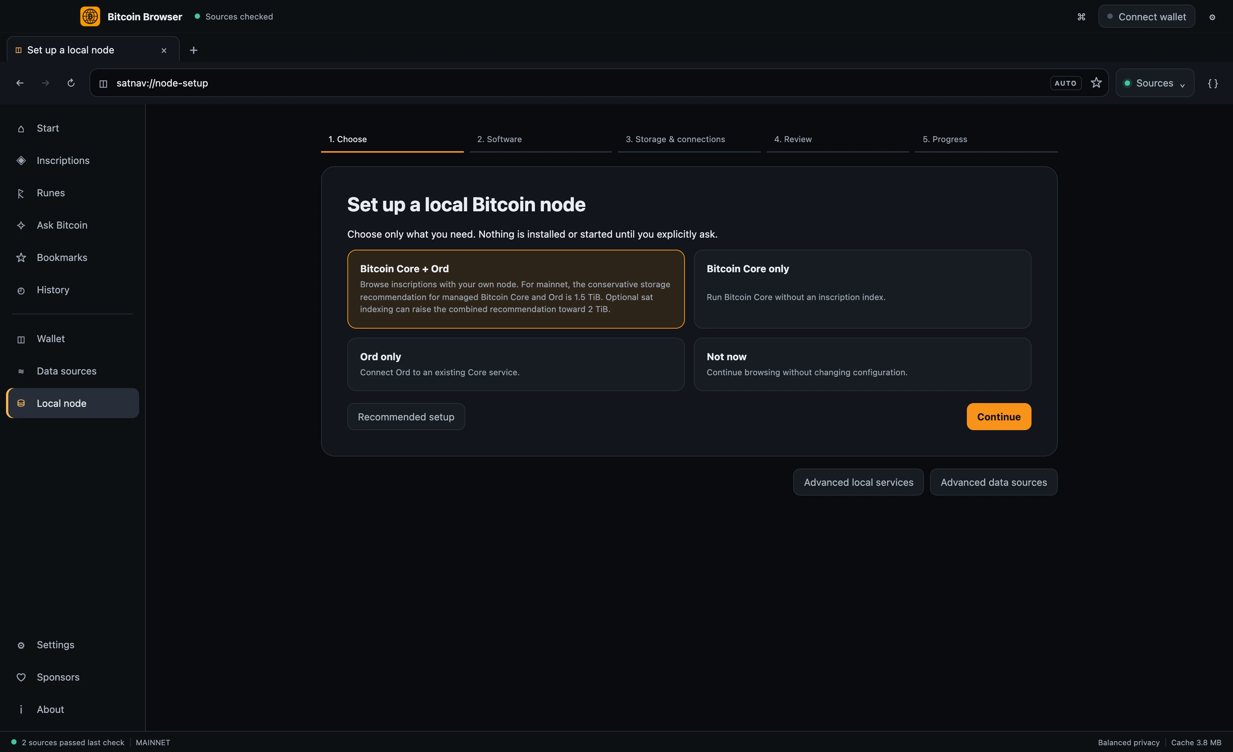Go to step 5. Progress

point(986,140)
